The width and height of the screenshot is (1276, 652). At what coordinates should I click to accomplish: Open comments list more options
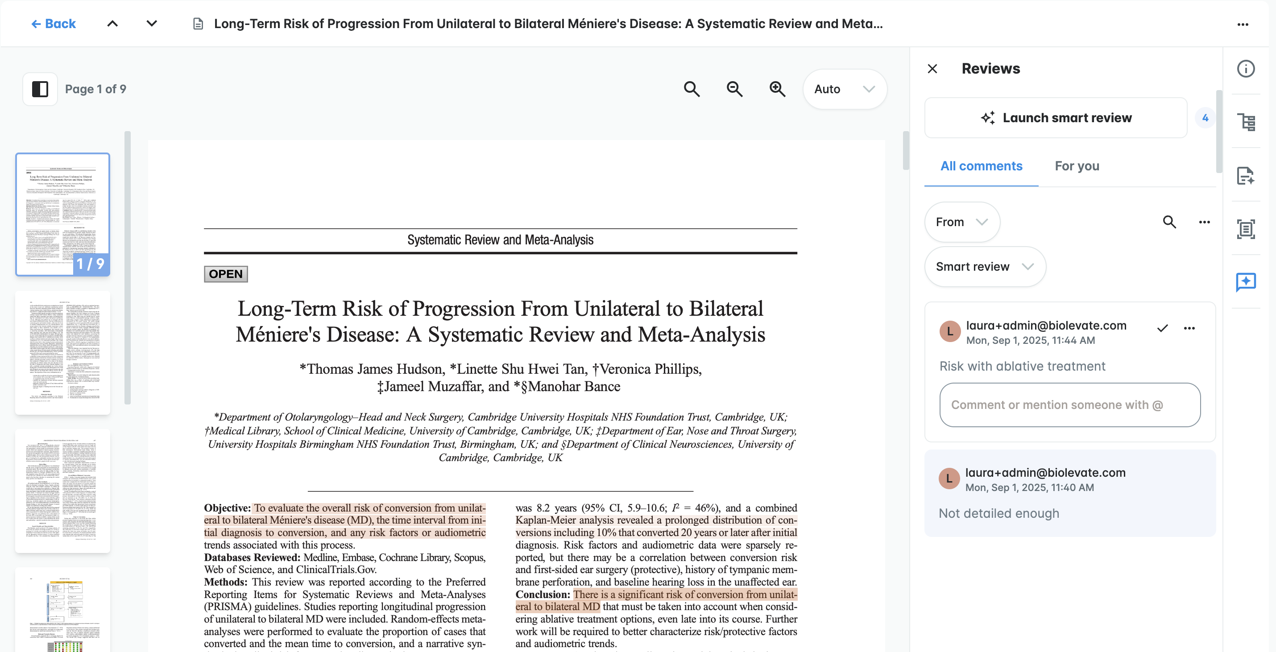coord(1204,222)
